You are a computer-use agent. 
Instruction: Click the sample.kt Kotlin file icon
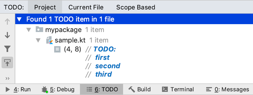[49, 40]
